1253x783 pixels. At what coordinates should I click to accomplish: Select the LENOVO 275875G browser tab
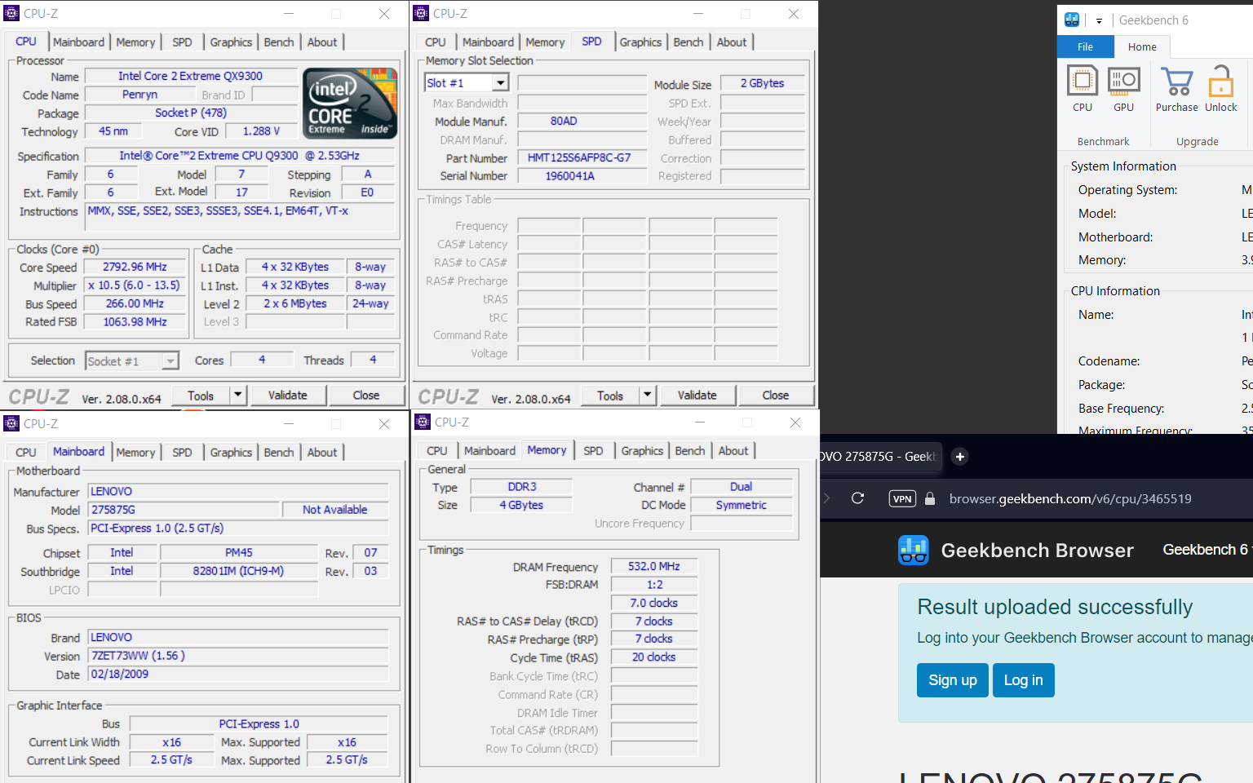[x=880, y=457]
